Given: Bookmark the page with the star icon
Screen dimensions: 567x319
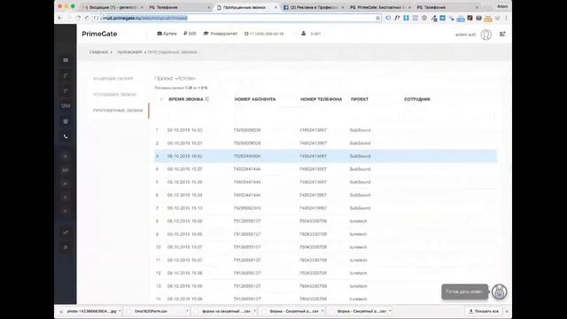Looking at the screenshot, I should [x=377, y=18].
